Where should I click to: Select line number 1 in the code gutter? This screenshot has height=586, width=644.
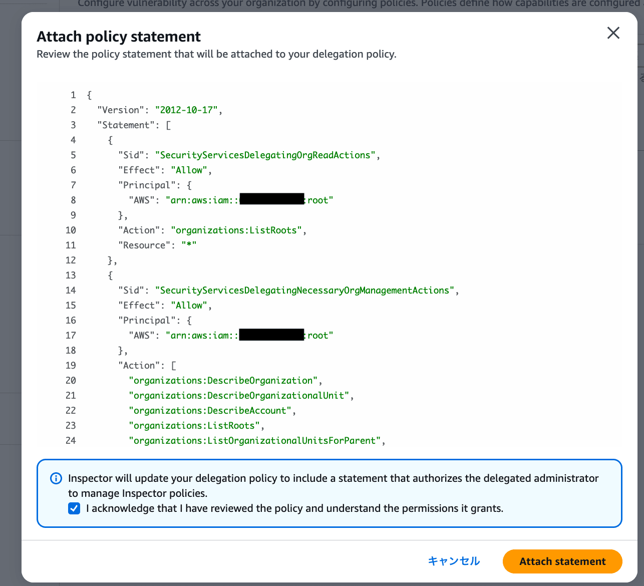click(73, 95)
